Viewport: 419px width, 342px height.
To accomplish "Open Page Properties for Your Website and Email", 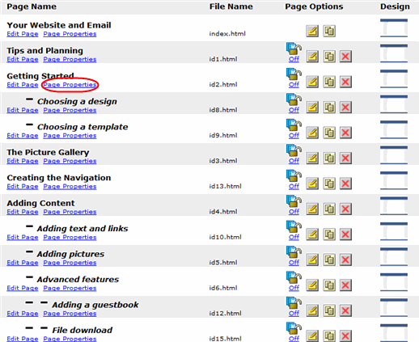I will [x=70, y=34].
